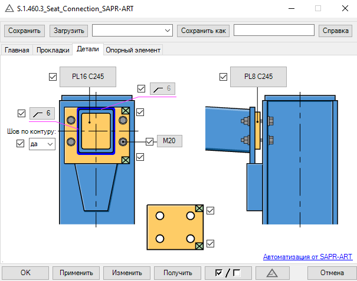Image resolution: width=357 pixels, height=281 pixels.
Task: Toggle checkbox next to PL16 C245
Action: [53, 77]
